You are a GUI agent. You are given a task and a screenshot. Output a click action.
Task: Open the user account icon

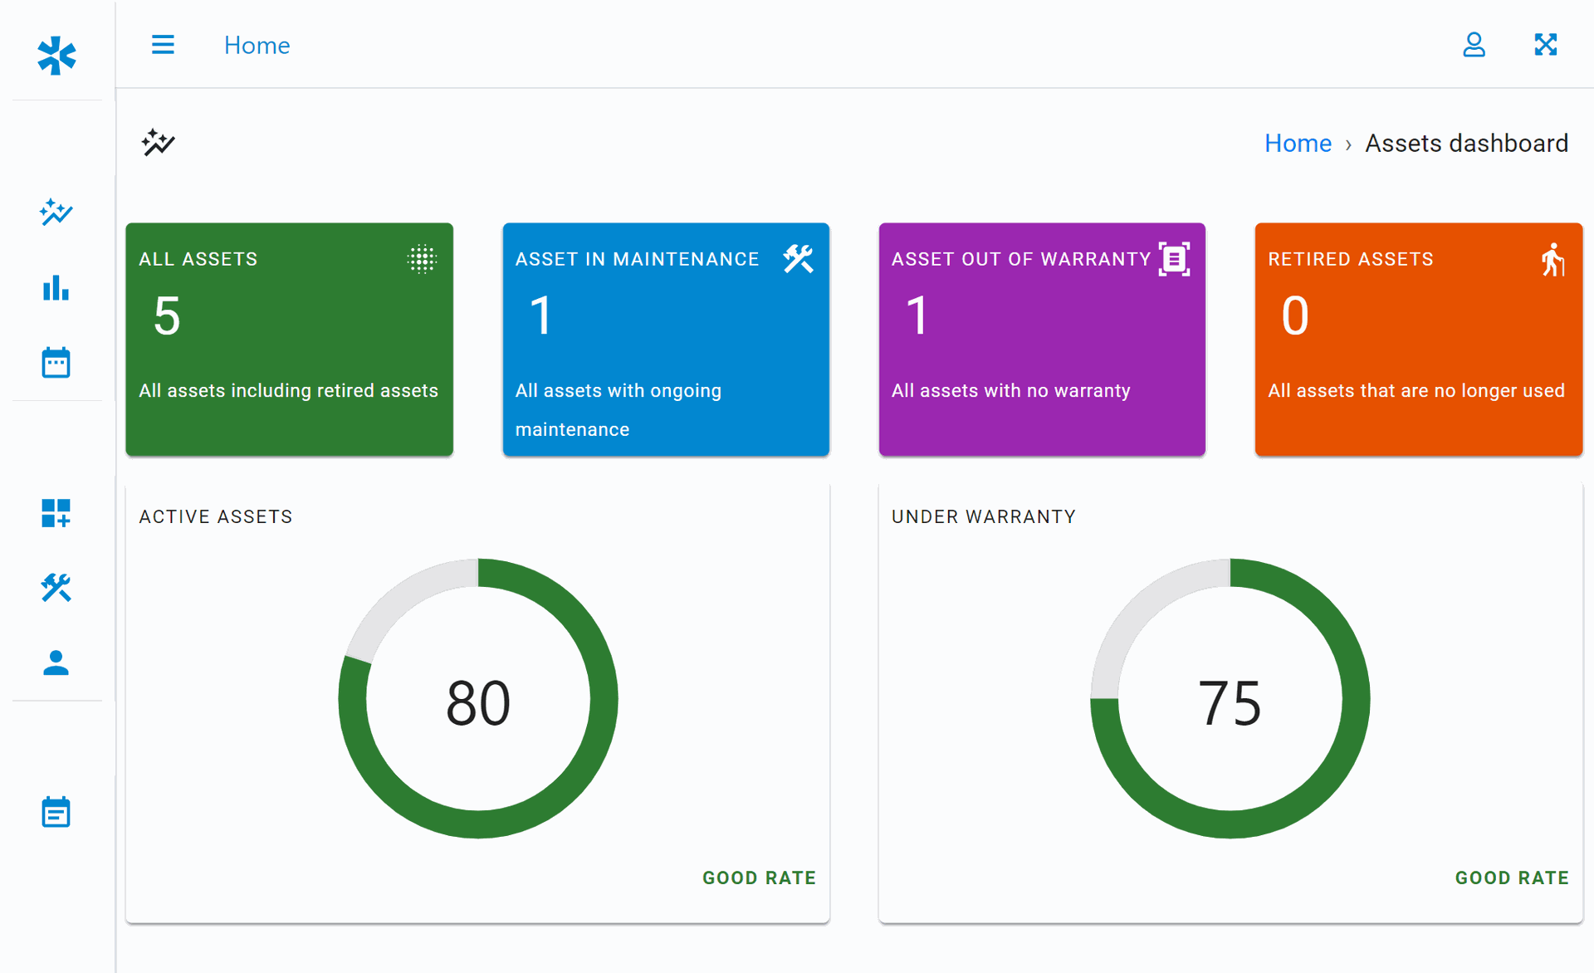point(1474,45)
